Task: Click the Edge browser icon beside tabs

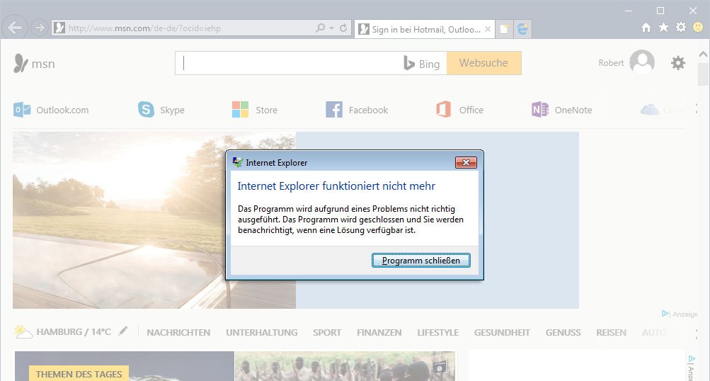Action: click(x=522, y=30)
